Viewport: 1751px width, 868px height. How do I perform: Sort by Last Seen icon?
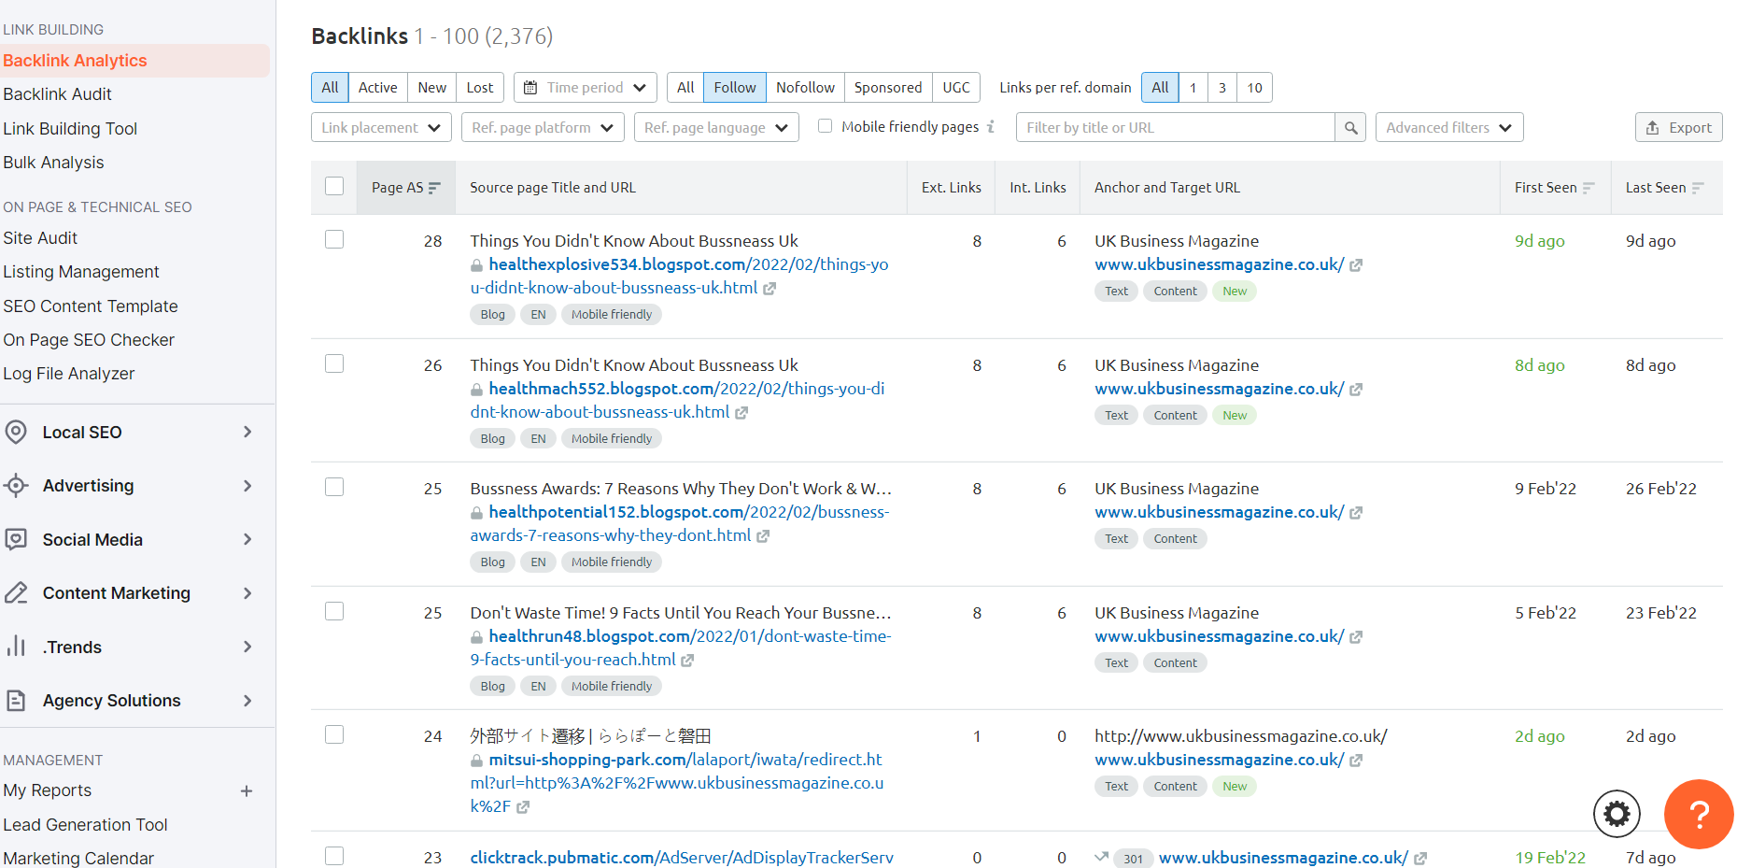1698,188
